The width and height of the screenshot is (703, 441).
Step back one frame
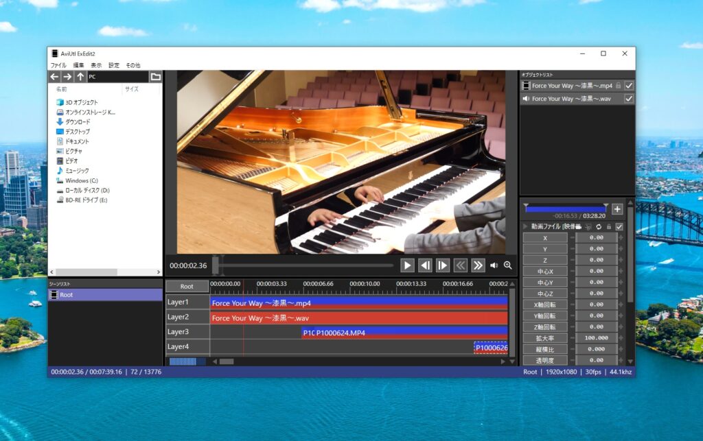(424, 265)
